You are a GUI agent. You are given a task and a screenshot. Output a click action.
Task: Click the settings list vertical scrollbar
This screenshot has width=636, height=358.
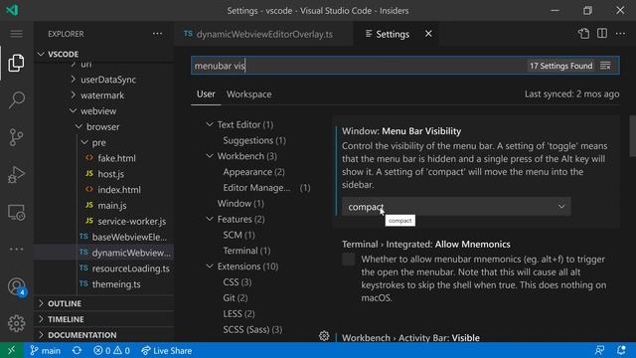point(632,136)
